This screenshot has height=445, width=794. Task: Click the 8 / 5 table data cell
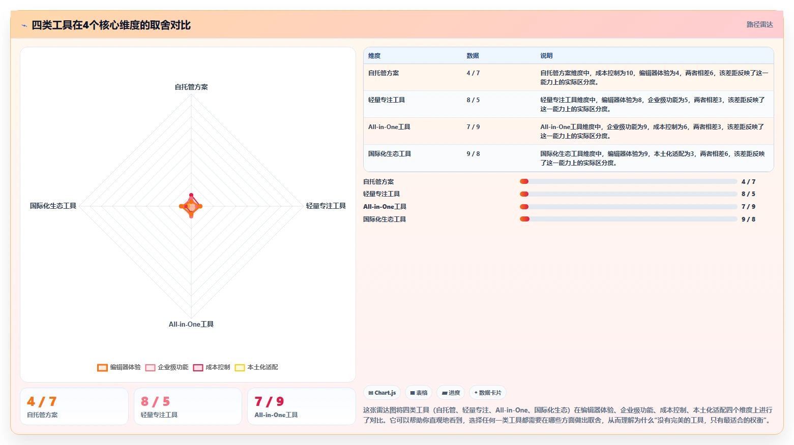point(473,100)
